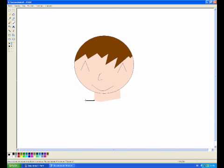Pick the yellow palette swatch
Image resolution: width=224 pixels, height=168 pixels.
coord(21,156)
